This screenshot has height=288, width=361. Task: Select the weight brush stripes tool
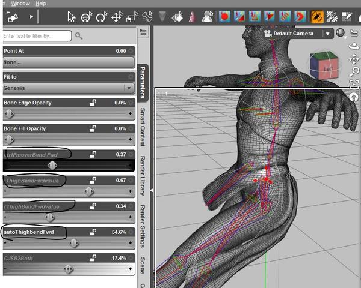(x=332, y=17)
